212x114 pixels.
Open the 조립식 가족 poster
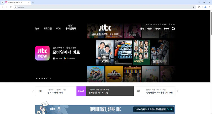151,74
